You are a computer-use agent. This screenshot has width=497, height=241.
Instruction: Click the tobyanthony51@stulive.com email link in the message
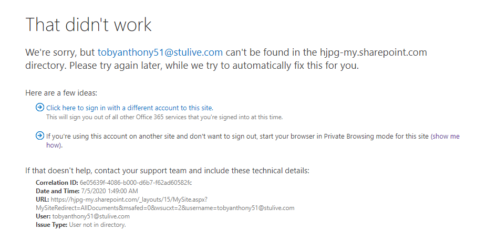coord(160,53)
